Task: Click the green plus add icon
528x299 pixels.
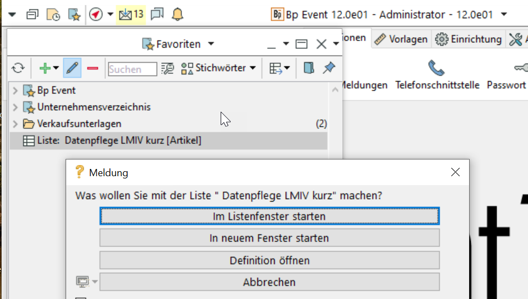Action: (x=45, y=68)
